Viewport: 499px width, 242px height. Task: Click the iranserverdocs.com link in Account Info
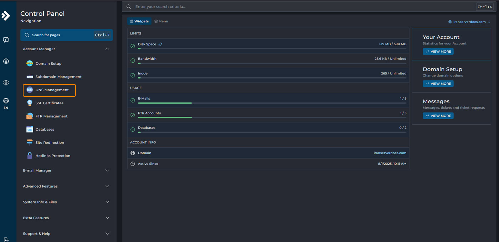[390, 153]
